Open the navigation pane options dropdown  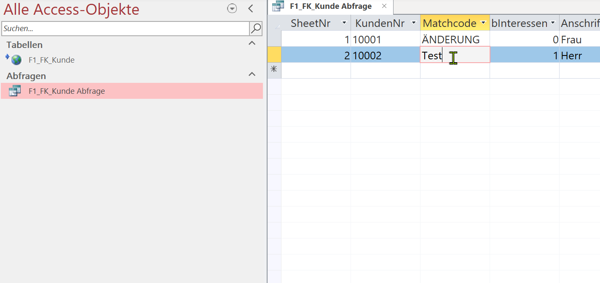232,8
